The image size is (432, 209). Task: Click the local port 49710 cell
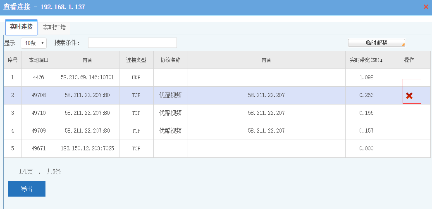tap(38, 113)
